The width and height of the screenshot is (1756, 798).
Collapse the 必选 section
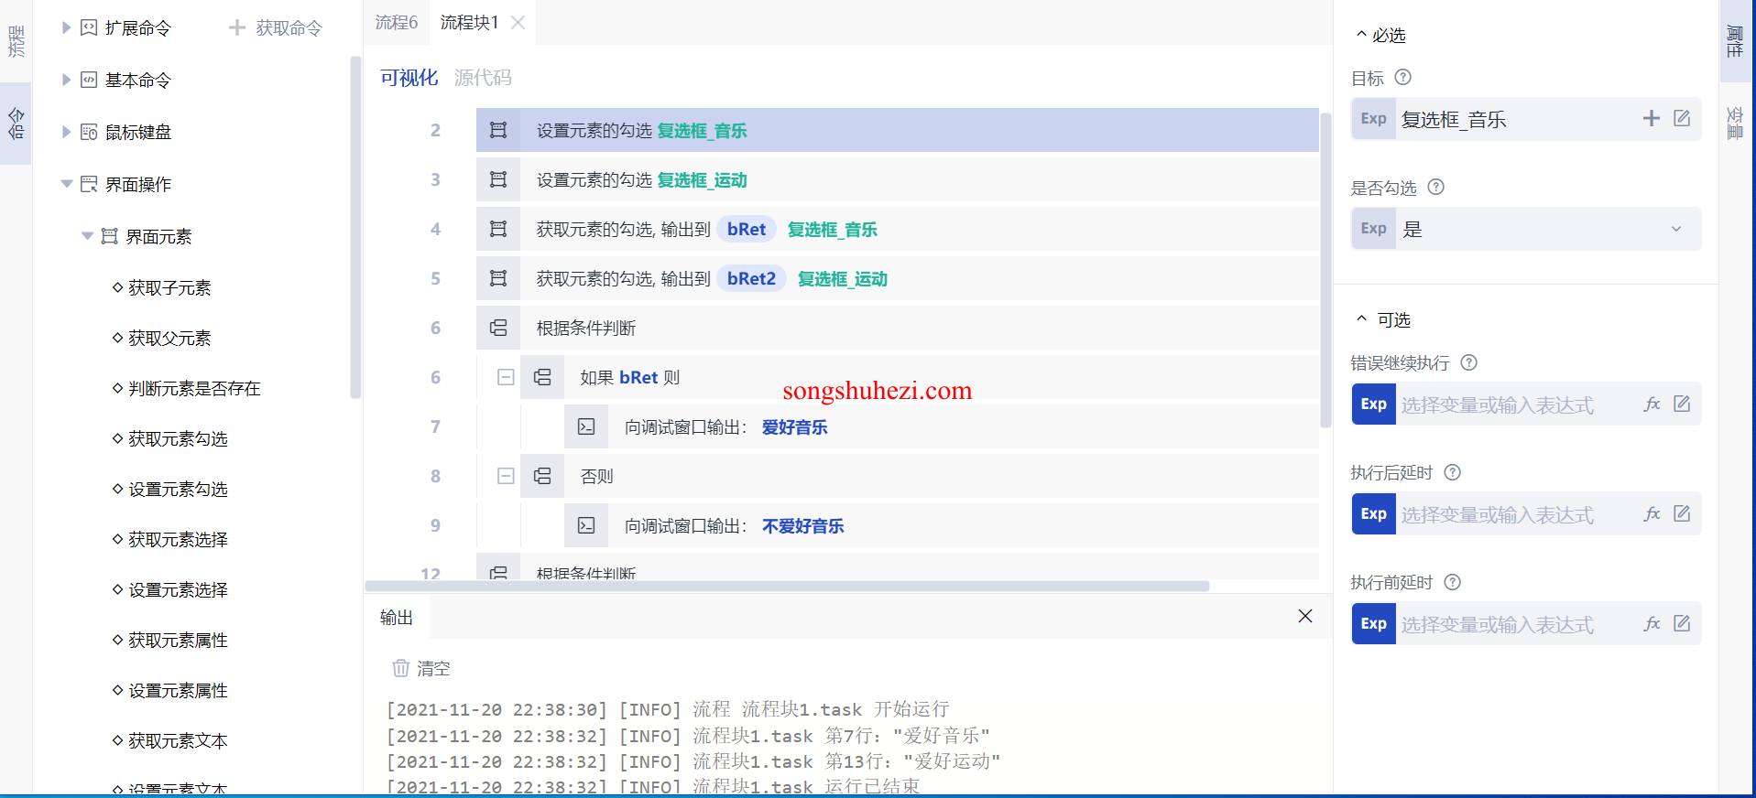coord(1361,35)
